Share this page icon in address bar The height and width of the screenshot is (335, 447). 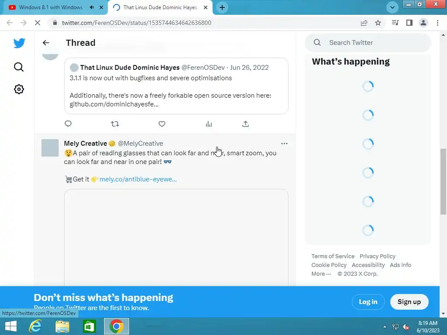[364, 23]
